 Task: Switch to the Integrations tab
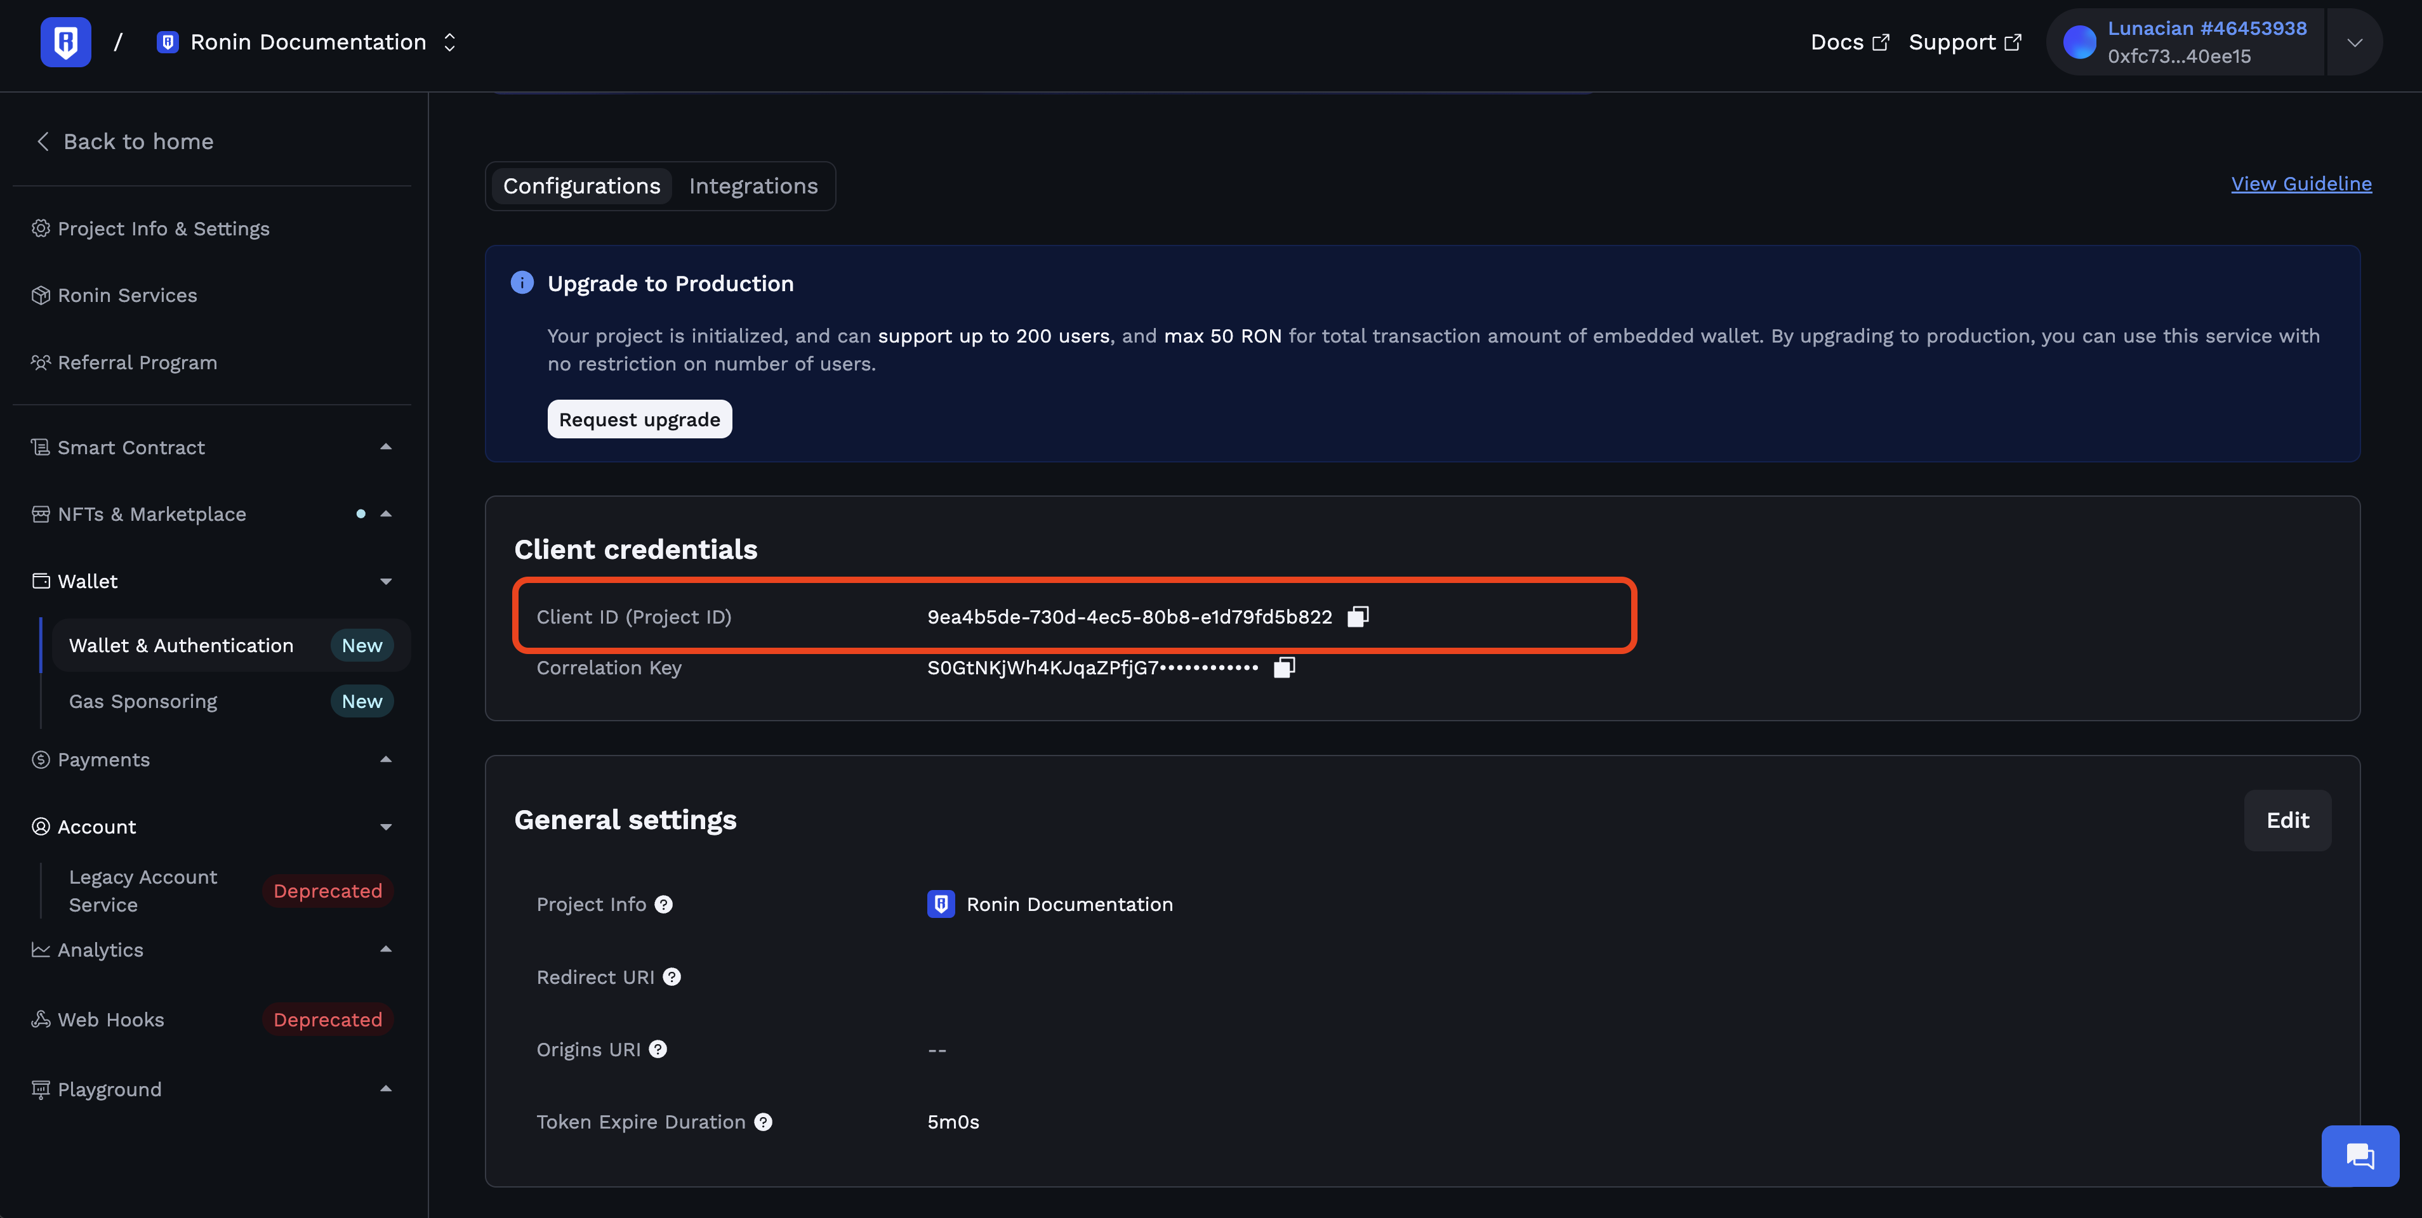pyautogui.click(x=753, y=186)
